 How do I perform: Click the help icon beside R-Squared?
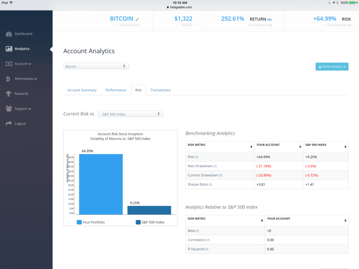[x=207, y=249]
